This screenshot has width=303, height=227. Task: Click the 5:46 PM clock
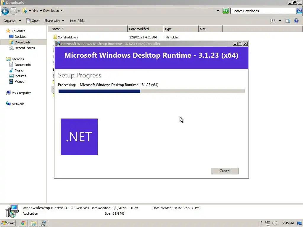tap(288, 223)
